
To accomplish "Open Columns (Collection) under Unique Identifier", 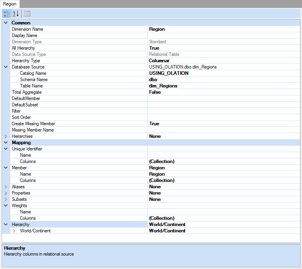I will click(224, 161).
